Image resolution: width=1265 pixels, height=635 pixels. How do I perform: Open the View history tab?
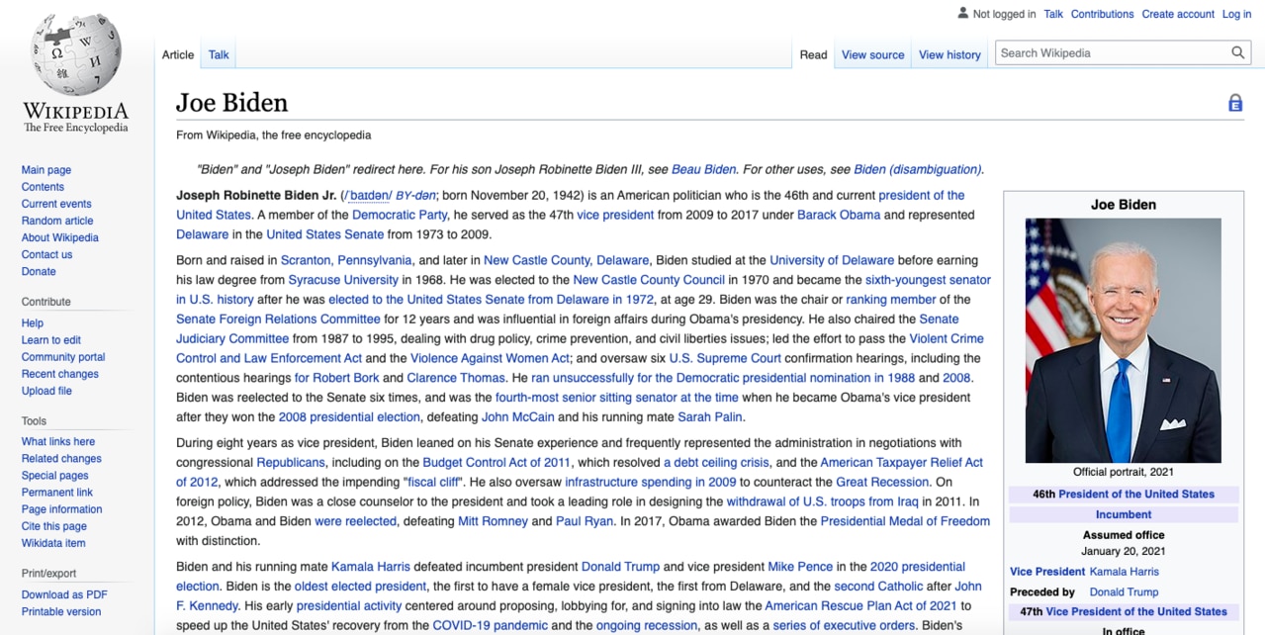(x=949, y=55)
